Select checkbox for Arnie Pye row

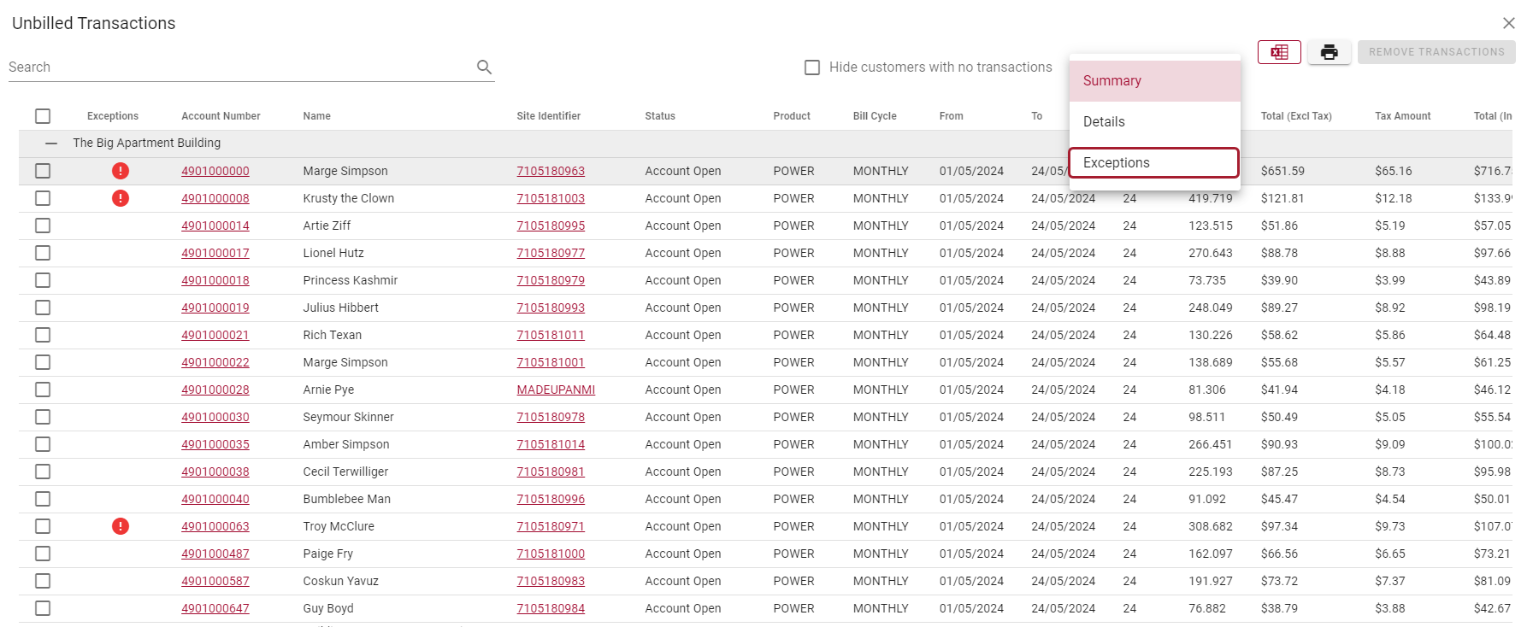tap(43, 390)
